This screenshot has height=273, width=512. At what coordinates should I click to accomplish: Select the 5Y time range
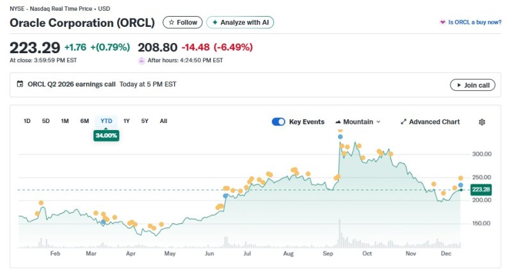point(145,121)
